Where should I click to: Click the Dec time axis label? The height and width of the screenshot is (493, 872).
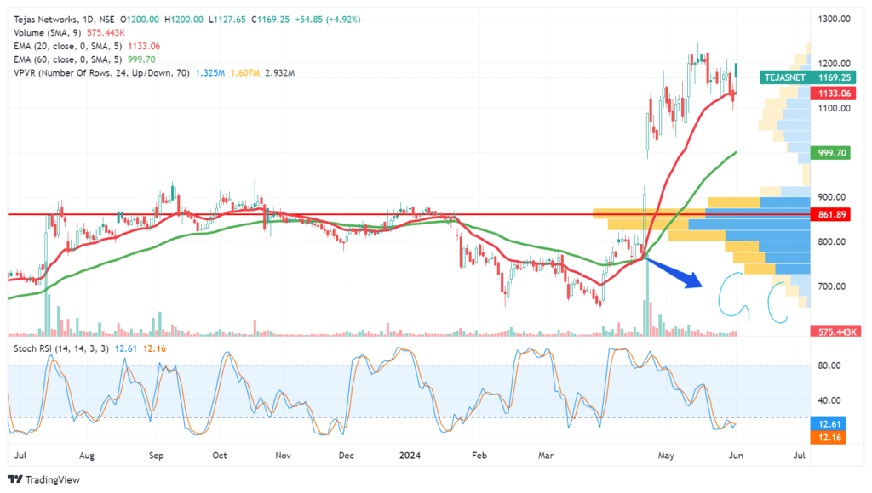tap(347, 456)
